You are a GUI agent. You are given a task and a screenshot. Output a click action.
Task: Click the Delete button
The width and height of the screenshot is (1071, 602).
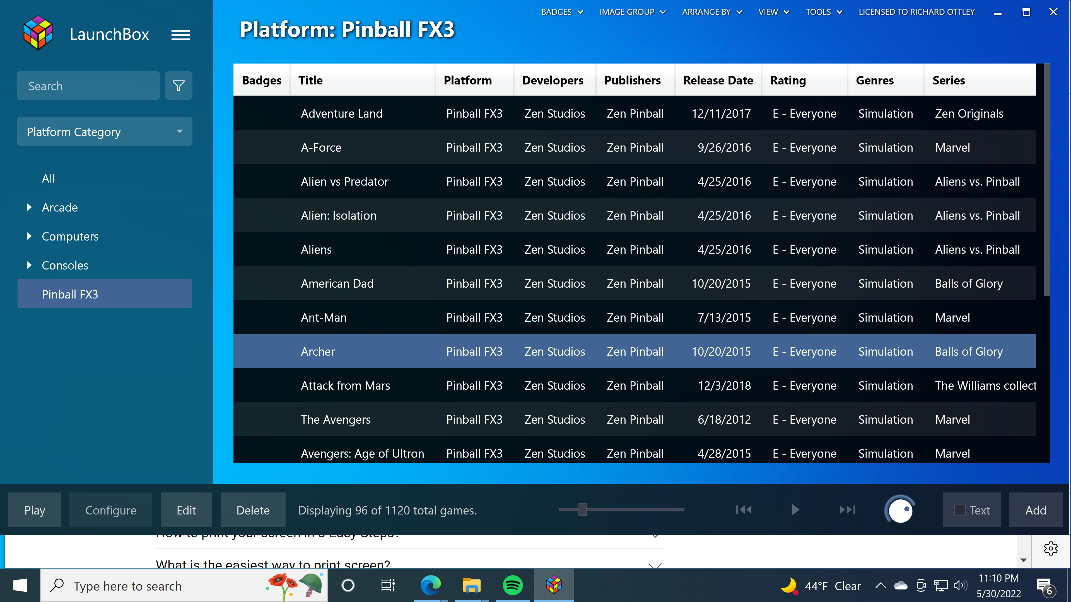pos(253,510)
